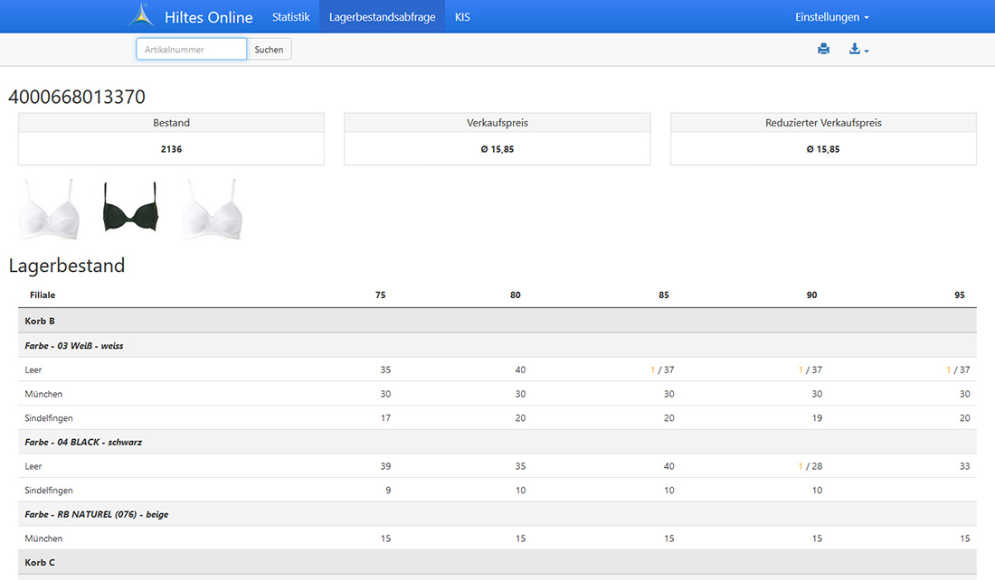This screenshot has width=995, height=580.
Task: Expand the Einstellungen menu
Action: (831, 17)
